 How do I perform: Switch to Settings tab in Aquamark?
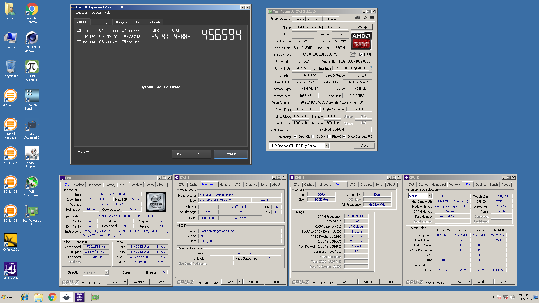101,22
